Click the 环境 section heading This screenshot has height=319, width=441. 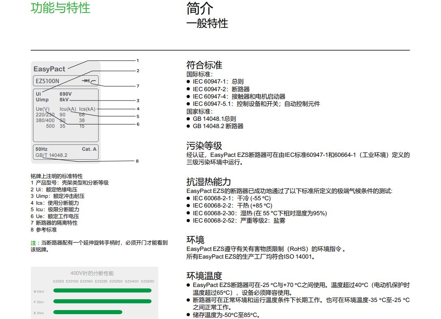coord(196,240)
